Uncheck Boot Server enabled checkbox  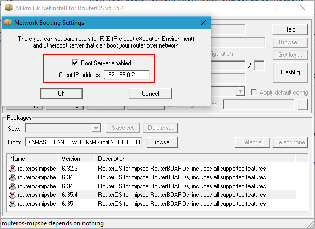point(75,63)
